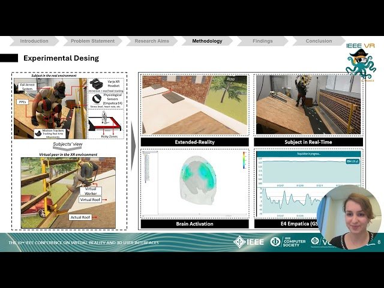Click the channel list panel in brain view

coord(151,183)
